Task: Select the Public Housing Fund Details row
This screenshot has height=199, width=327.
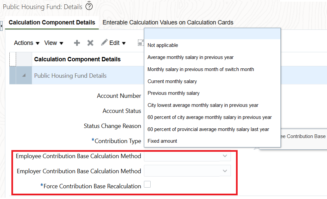Action: (x=70, y=76)
